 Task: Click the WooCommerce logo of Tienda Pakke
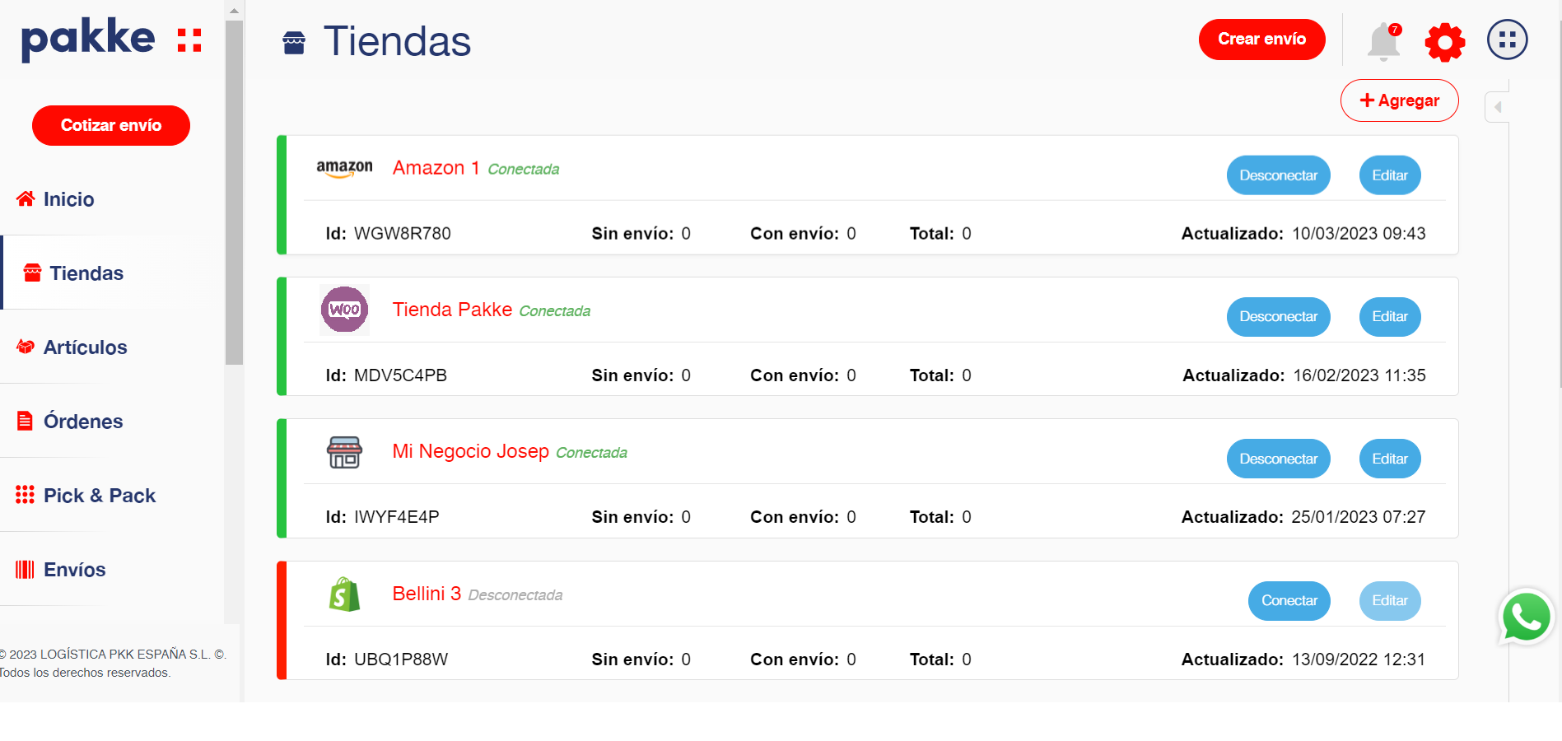pyautogui.click(x=344, y=310)
